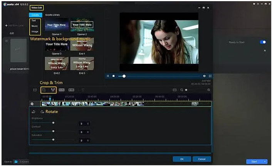Expand the Start button dropdown arrow
Image resolution: width=272 pixels, height=166 pixels.
(265, 161)
